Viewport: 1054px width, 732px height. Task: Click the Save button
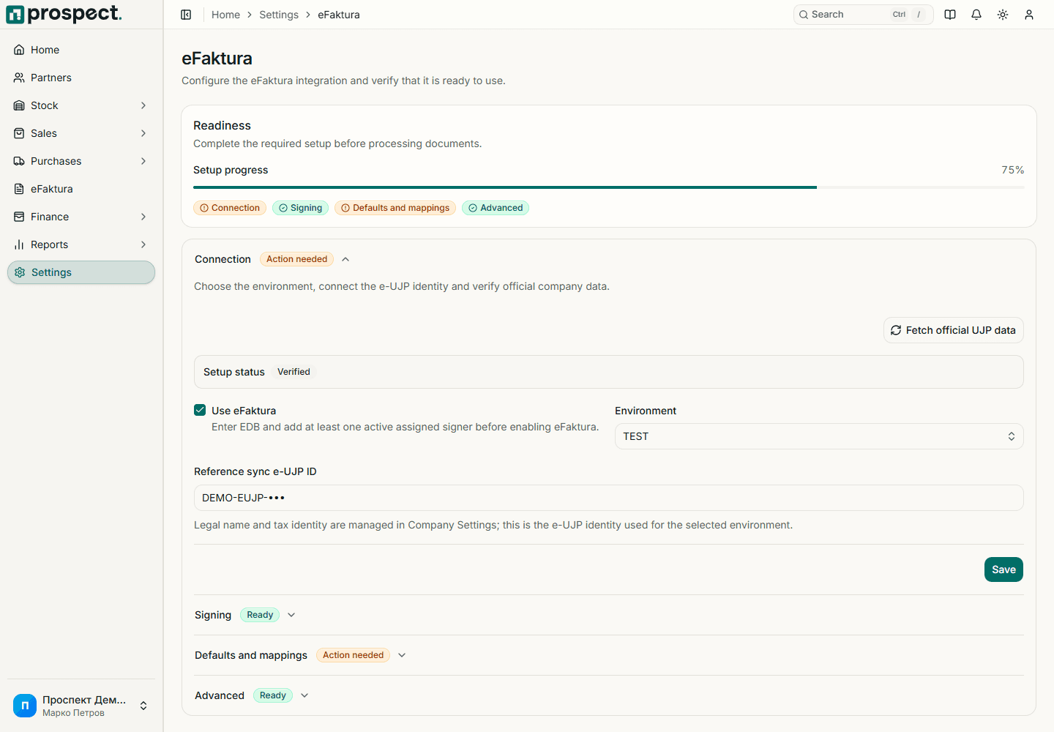1003,569
